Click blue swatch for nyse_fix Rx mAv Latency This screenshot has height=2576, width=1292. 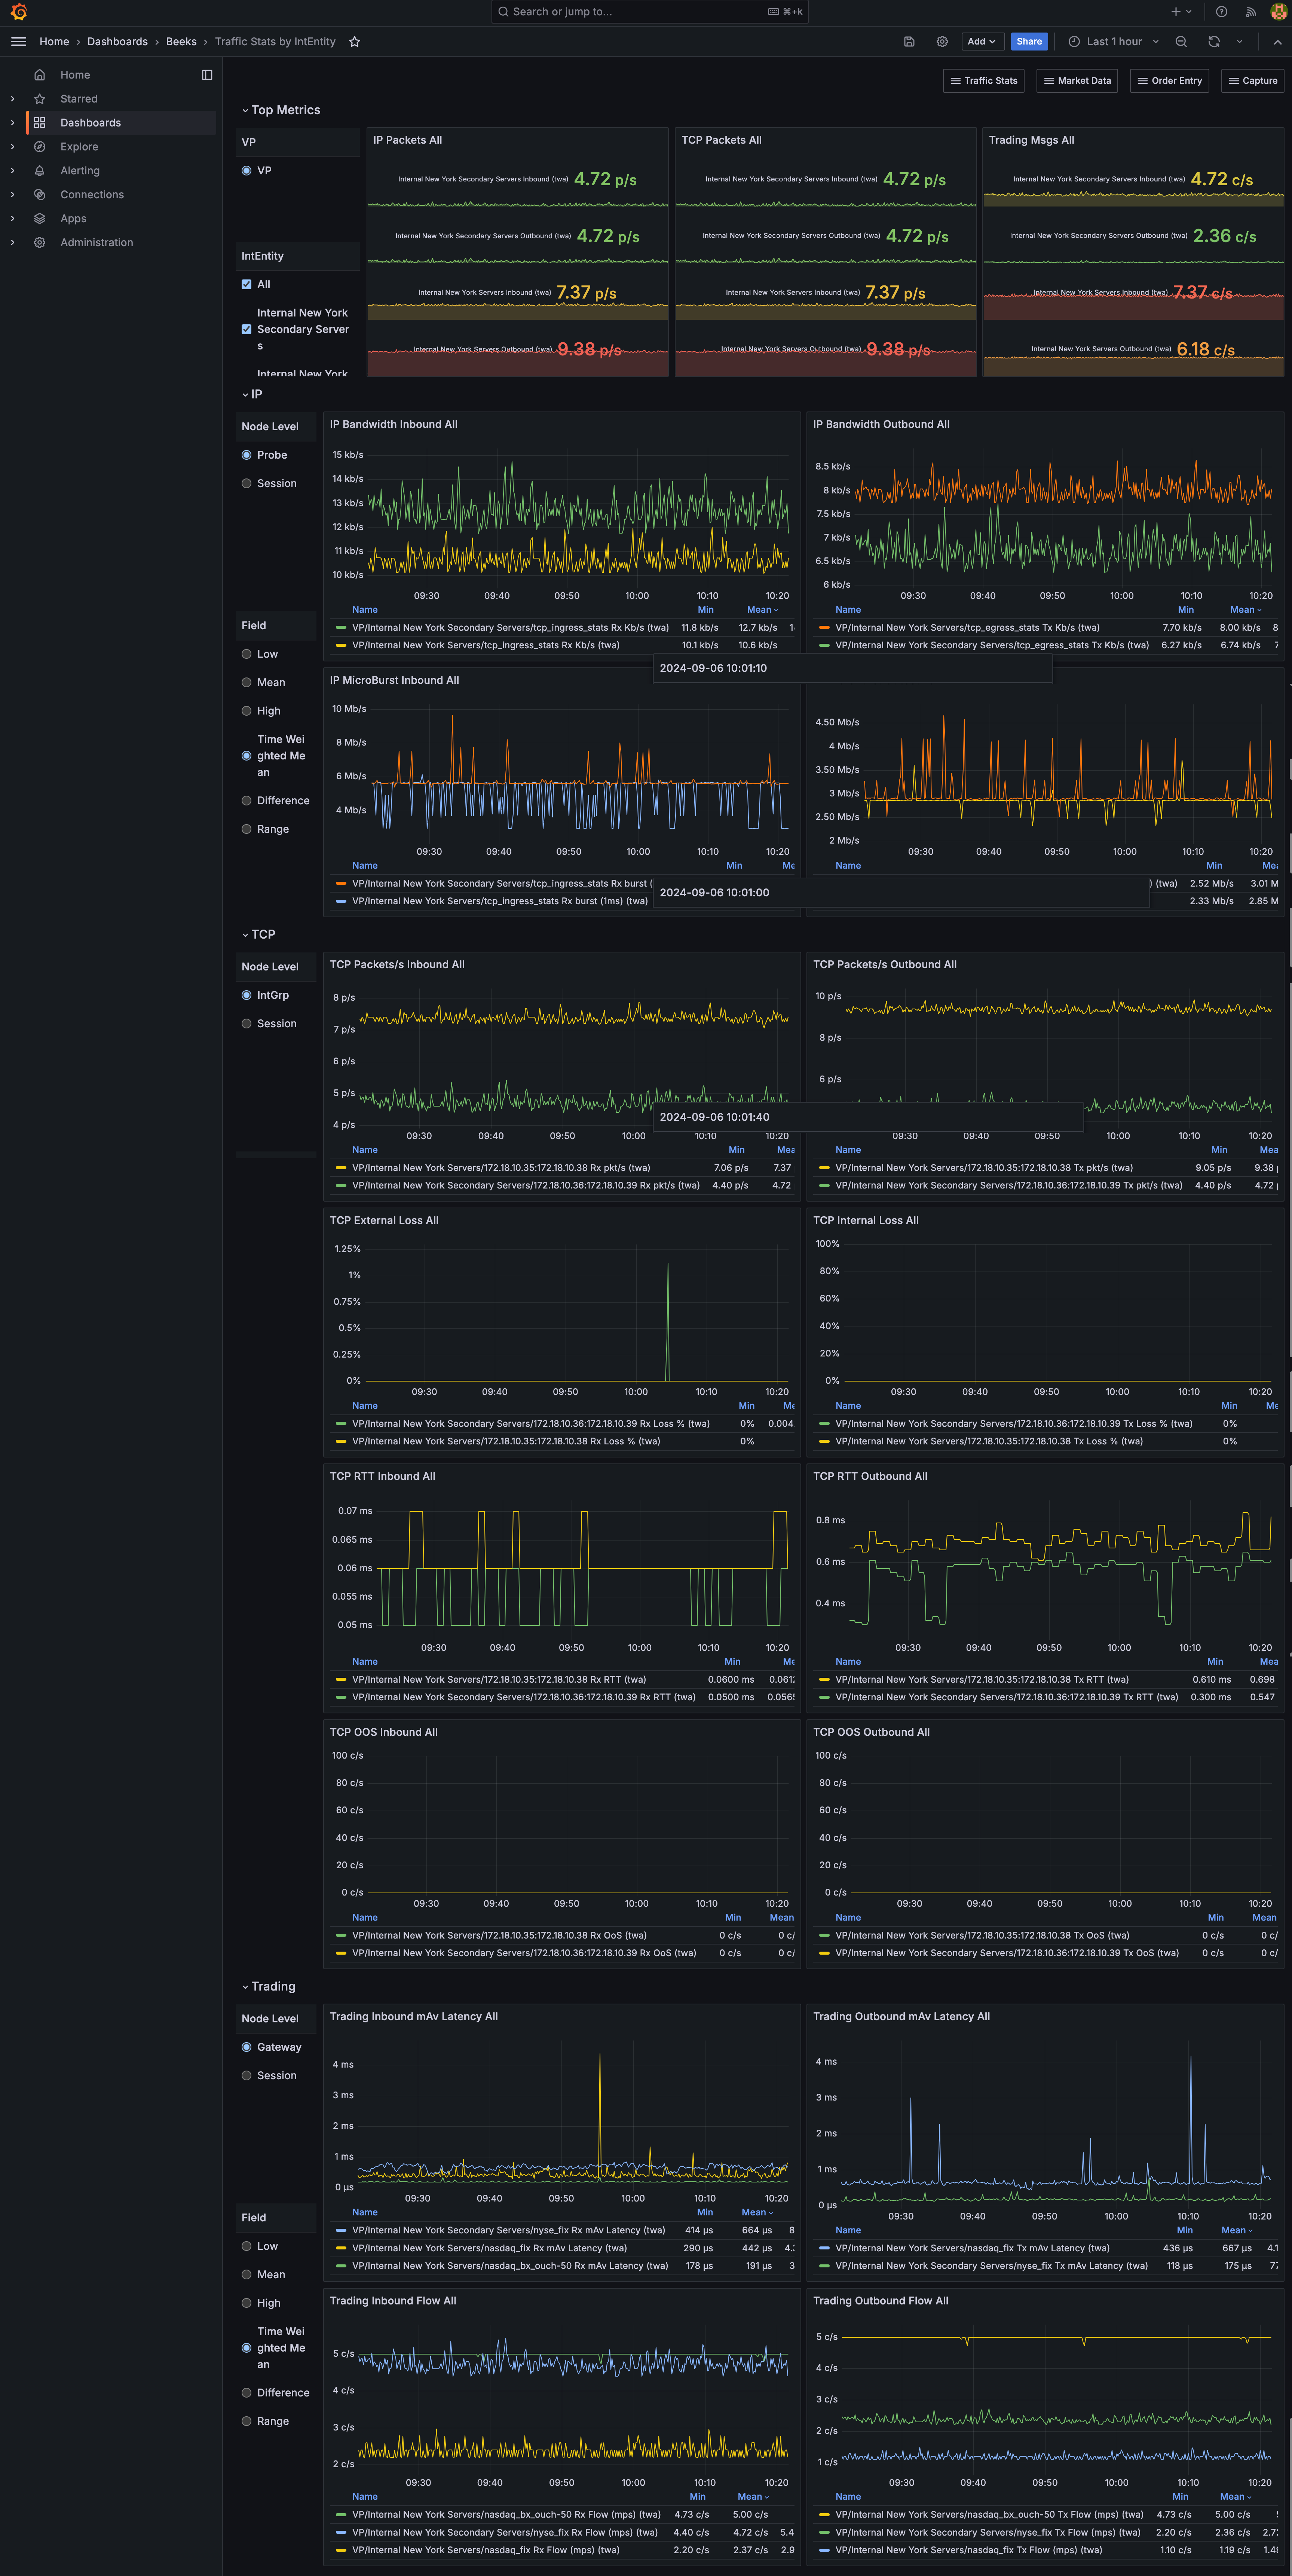tap(341, 2230)
